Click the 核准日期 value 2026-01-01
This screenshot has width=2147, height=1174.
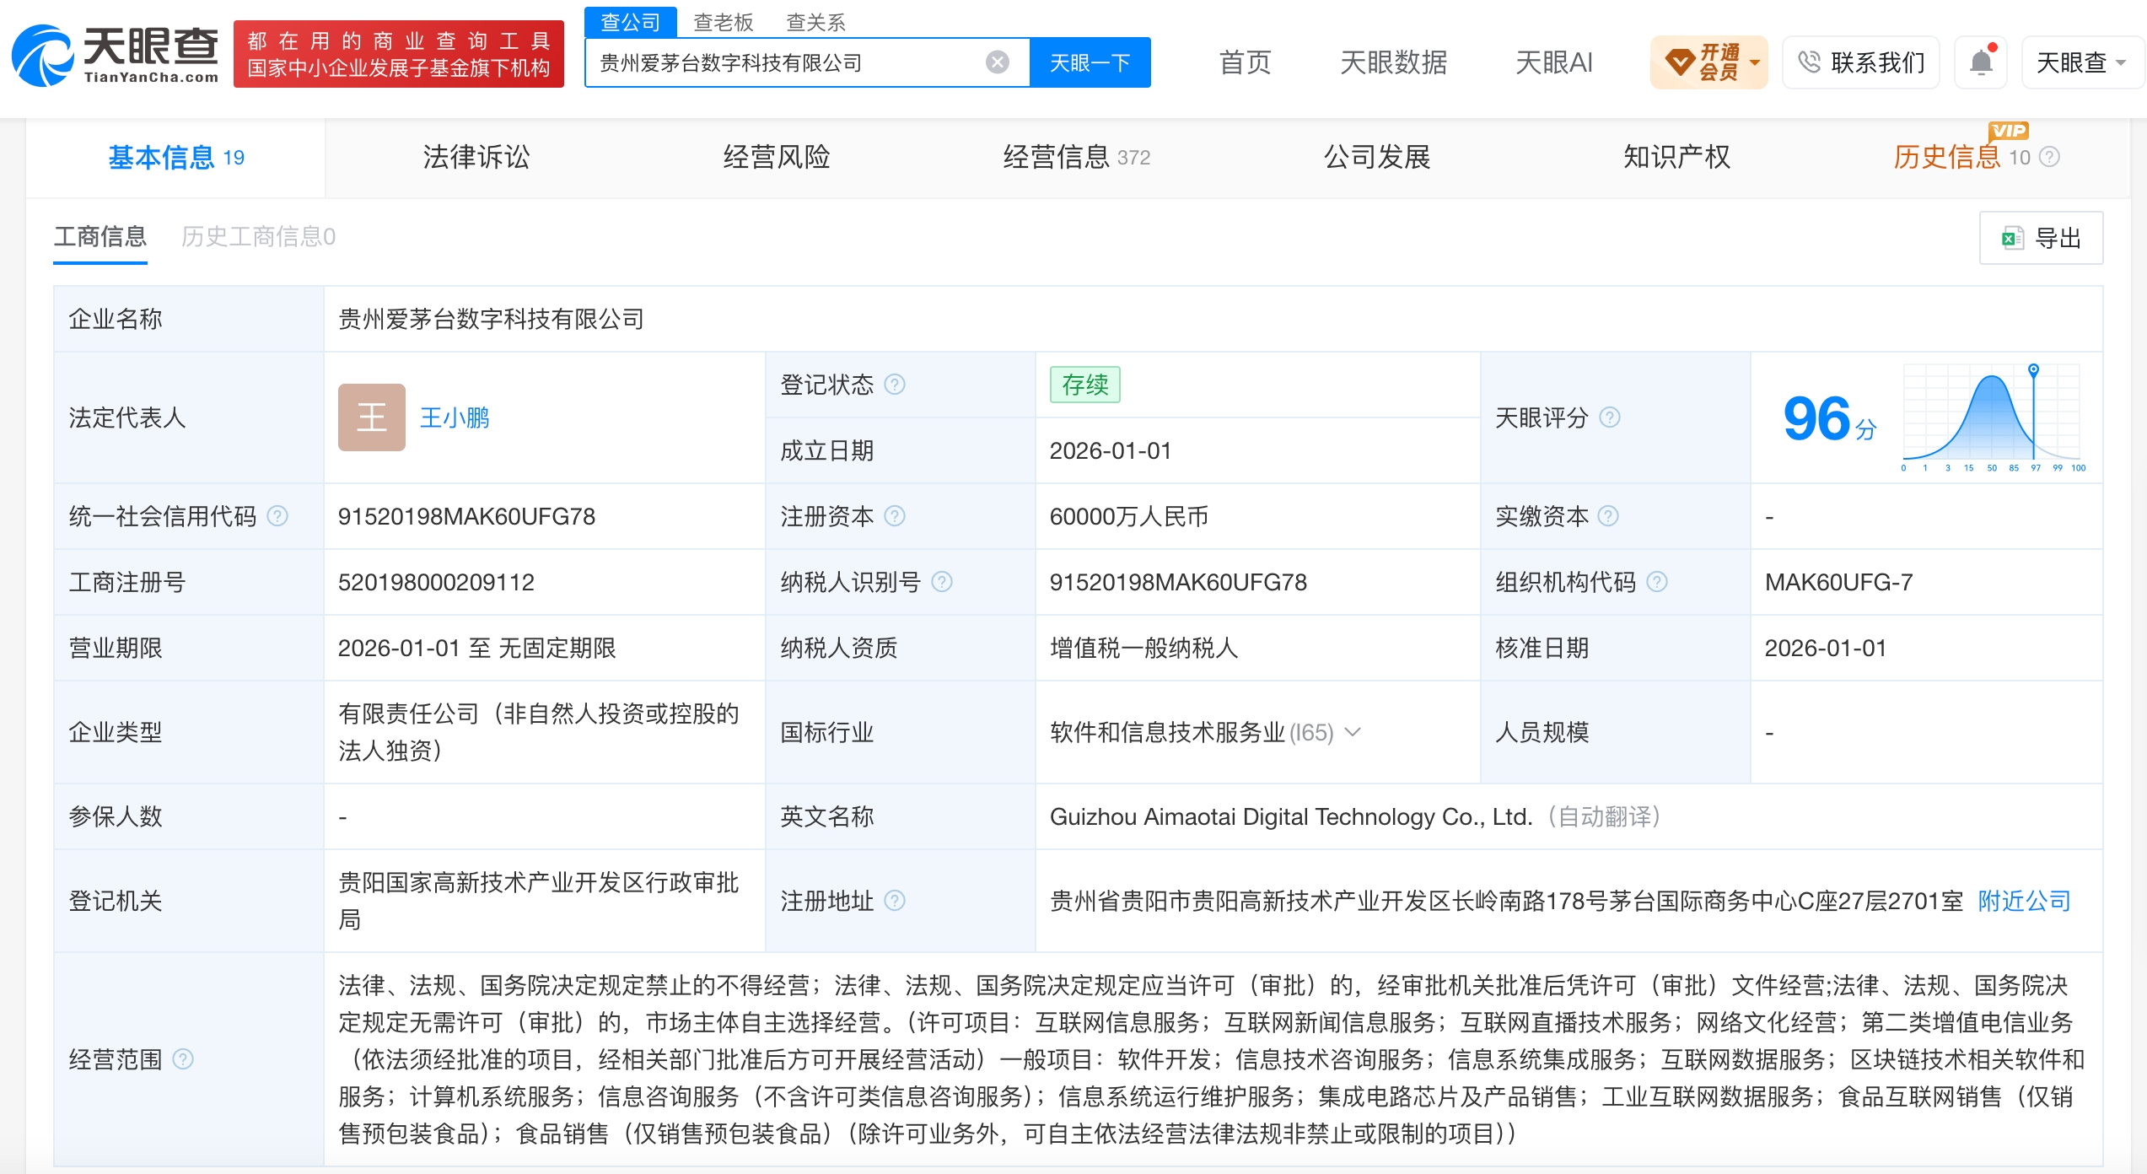[1826, 648]
